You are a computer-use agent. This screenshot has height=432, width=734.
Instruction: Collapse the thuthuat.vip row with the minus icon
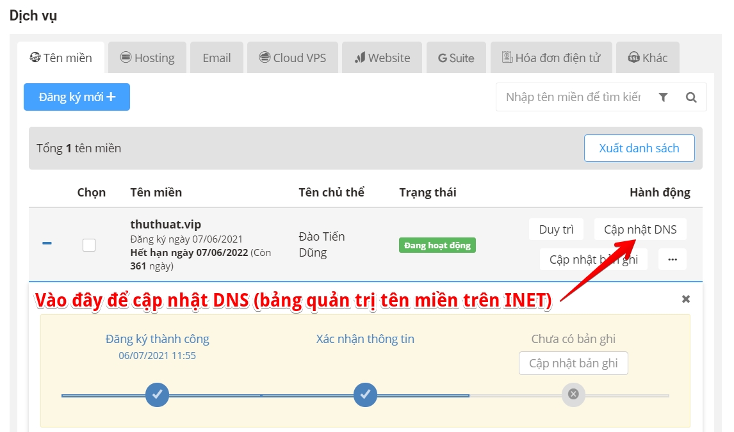[47, 244]
